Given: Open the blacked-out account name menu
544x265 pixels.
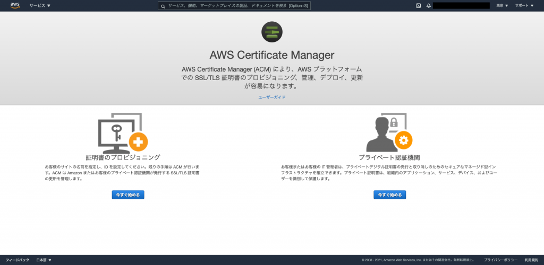Looking at the screenshot, I should pos(462,5).
